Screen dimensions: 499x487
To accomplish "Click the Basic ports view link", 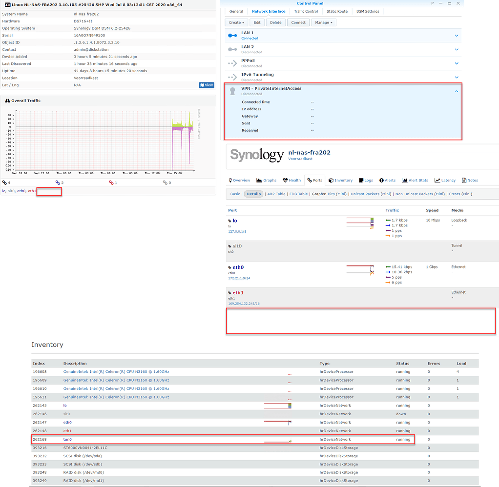I will point(235,194).
